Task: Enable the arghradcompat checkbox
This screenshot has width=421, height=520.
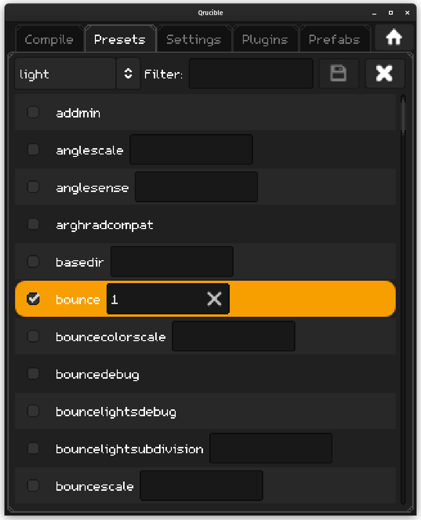Action: (x=33, y=224)
